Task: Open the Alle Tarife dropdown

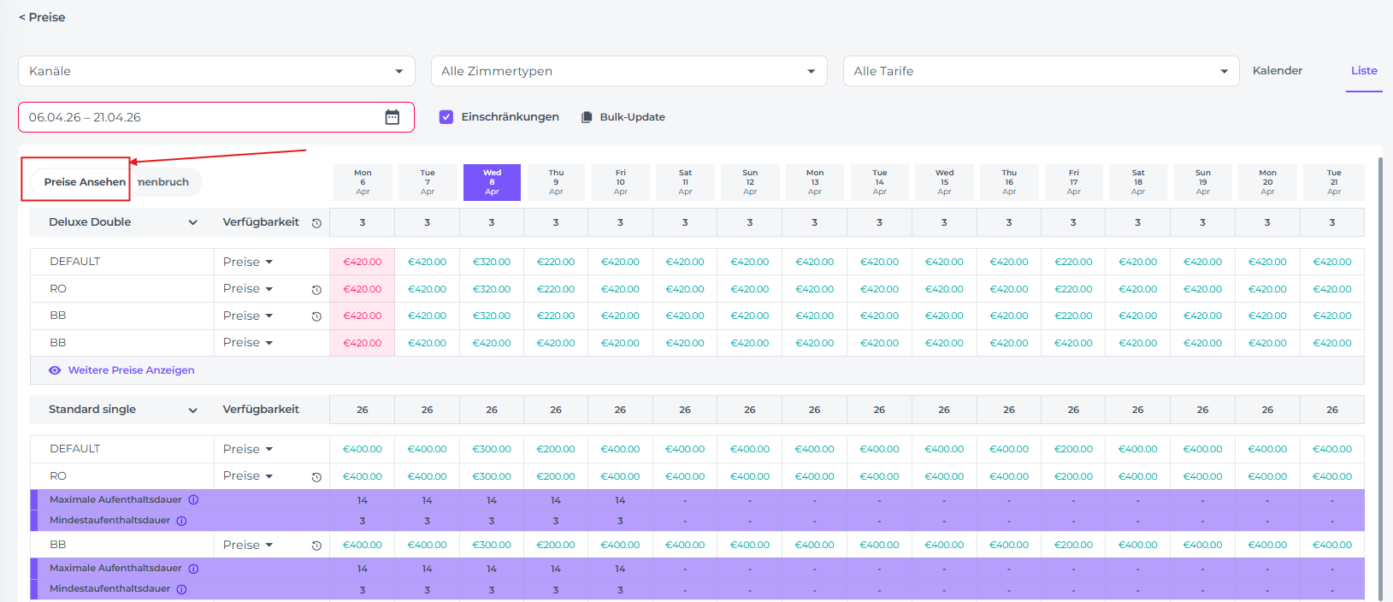Action: [x=1041, y=71]
